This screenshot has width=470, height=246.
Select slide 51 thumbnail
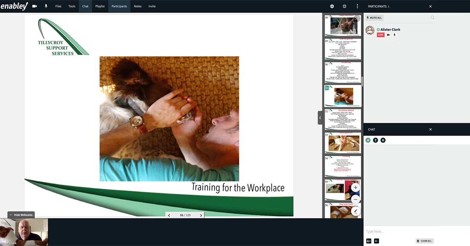point(343,96)
